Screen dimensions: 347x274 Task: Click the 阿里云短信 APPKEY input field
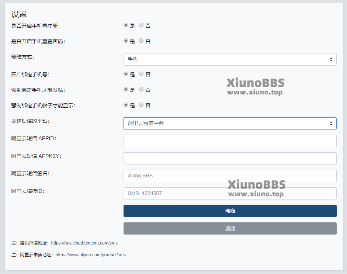tap(230, 158)
